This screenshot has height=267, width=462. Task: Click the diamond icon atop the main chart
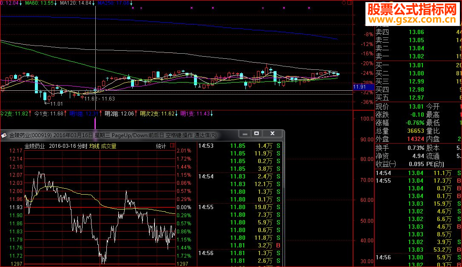(x=344, y=3)
